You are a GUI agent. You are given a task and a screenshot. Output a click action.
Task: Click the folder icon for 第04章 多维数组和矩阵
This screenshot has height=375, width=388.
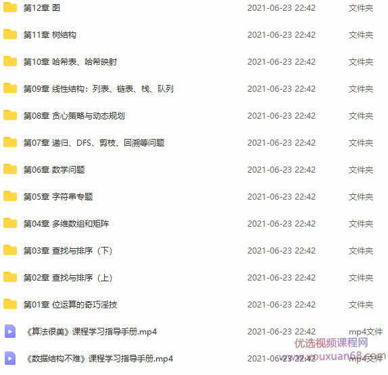coord(10,223)
